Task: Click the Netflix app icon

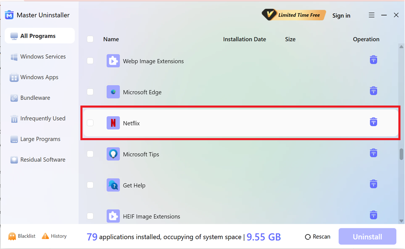Action: click(113, 123)
